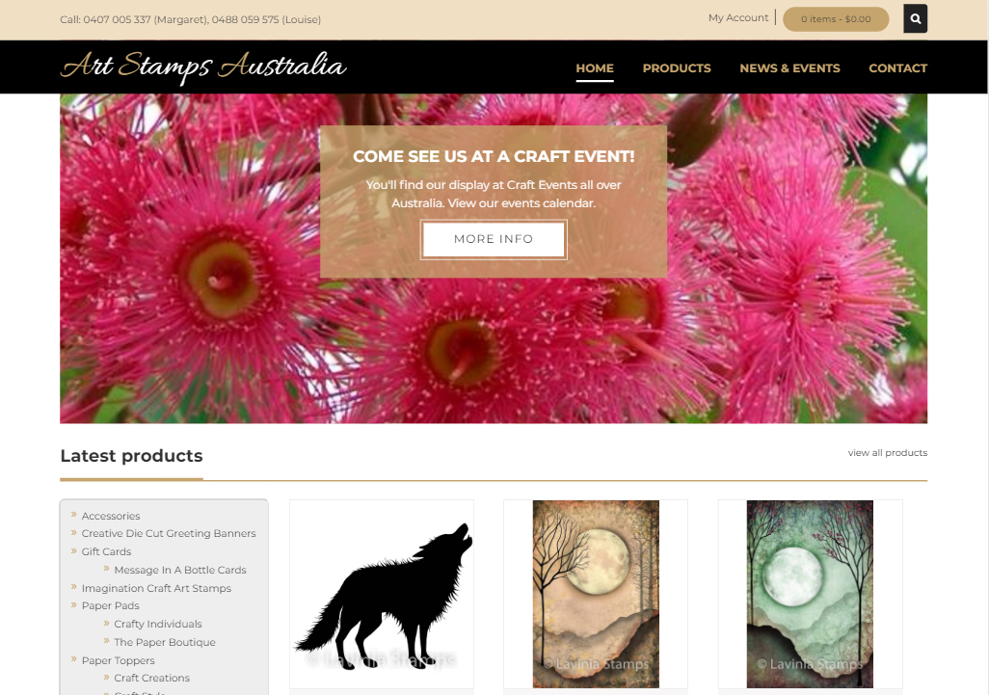Open The Paper Boutique subcategory
989x695 pixels.
[x=165, y=643]
